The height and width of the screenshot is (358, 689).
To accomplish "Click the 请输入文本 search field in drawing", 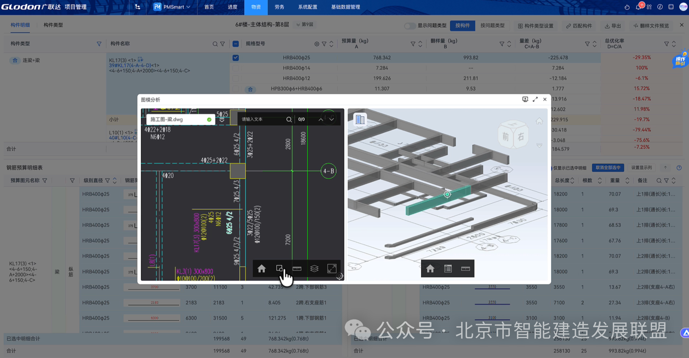I will pos(262,119).
